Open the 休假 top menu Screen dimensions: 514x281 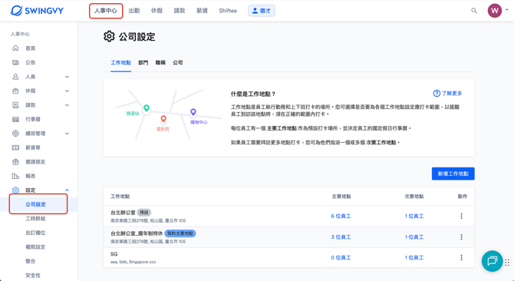click(x=157, y=11)
